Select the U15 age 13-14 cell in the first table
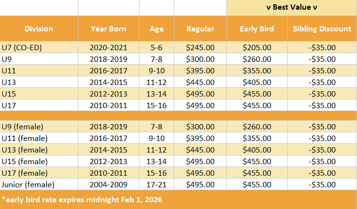This screenshot has width=357, height=209. [x=156, y=94]
